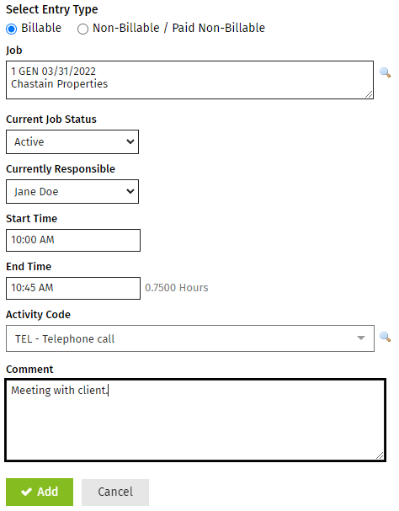Select the Billable radio button
The image size is (399, 511).
(12, 29)
